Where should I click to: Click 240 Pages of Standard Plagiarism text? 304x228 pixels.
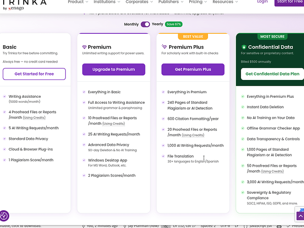coord(190,106)
